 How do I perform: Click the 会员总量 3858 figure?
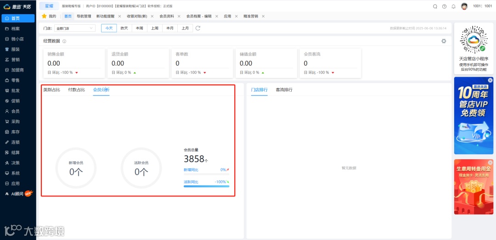pyautogui.click(x=196, y=159)
